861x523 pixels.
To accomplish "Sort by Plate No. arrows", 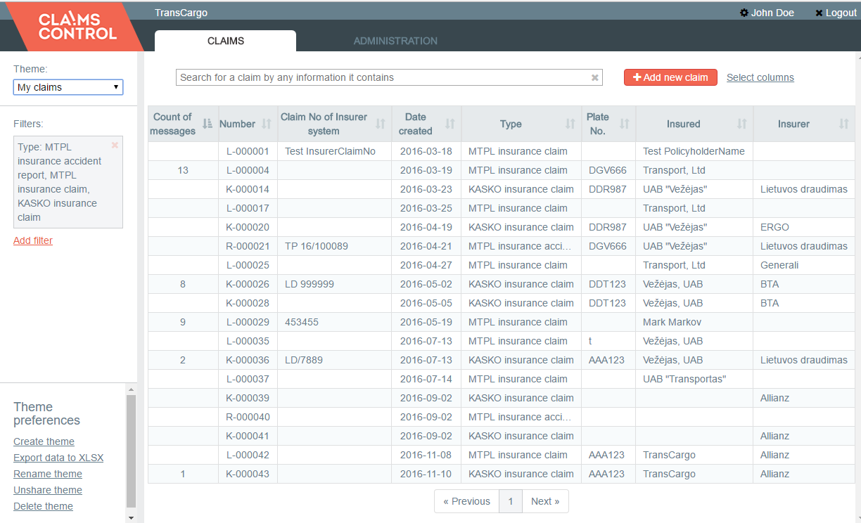I will coord(625,124).
